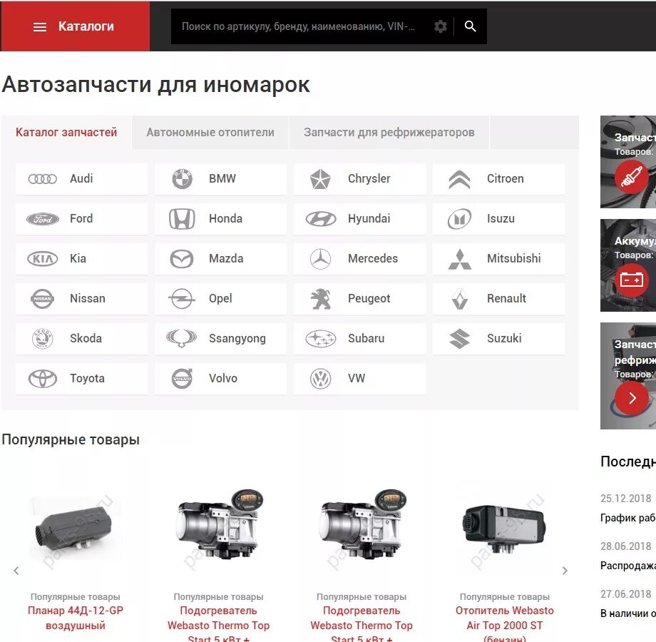Click the Mitsubishi diamonds logo
The image size is (656, 642).
pos(459,259)
